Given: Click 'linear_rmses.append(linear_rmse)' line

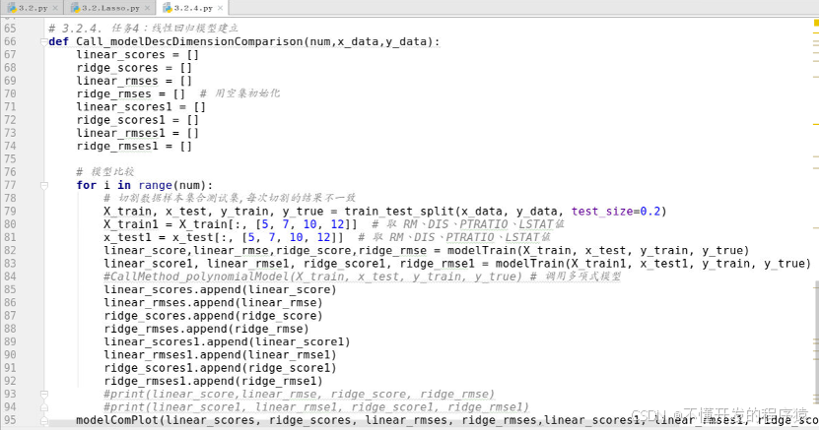Looking at the screenshot, I should click(x=213, y=303).
